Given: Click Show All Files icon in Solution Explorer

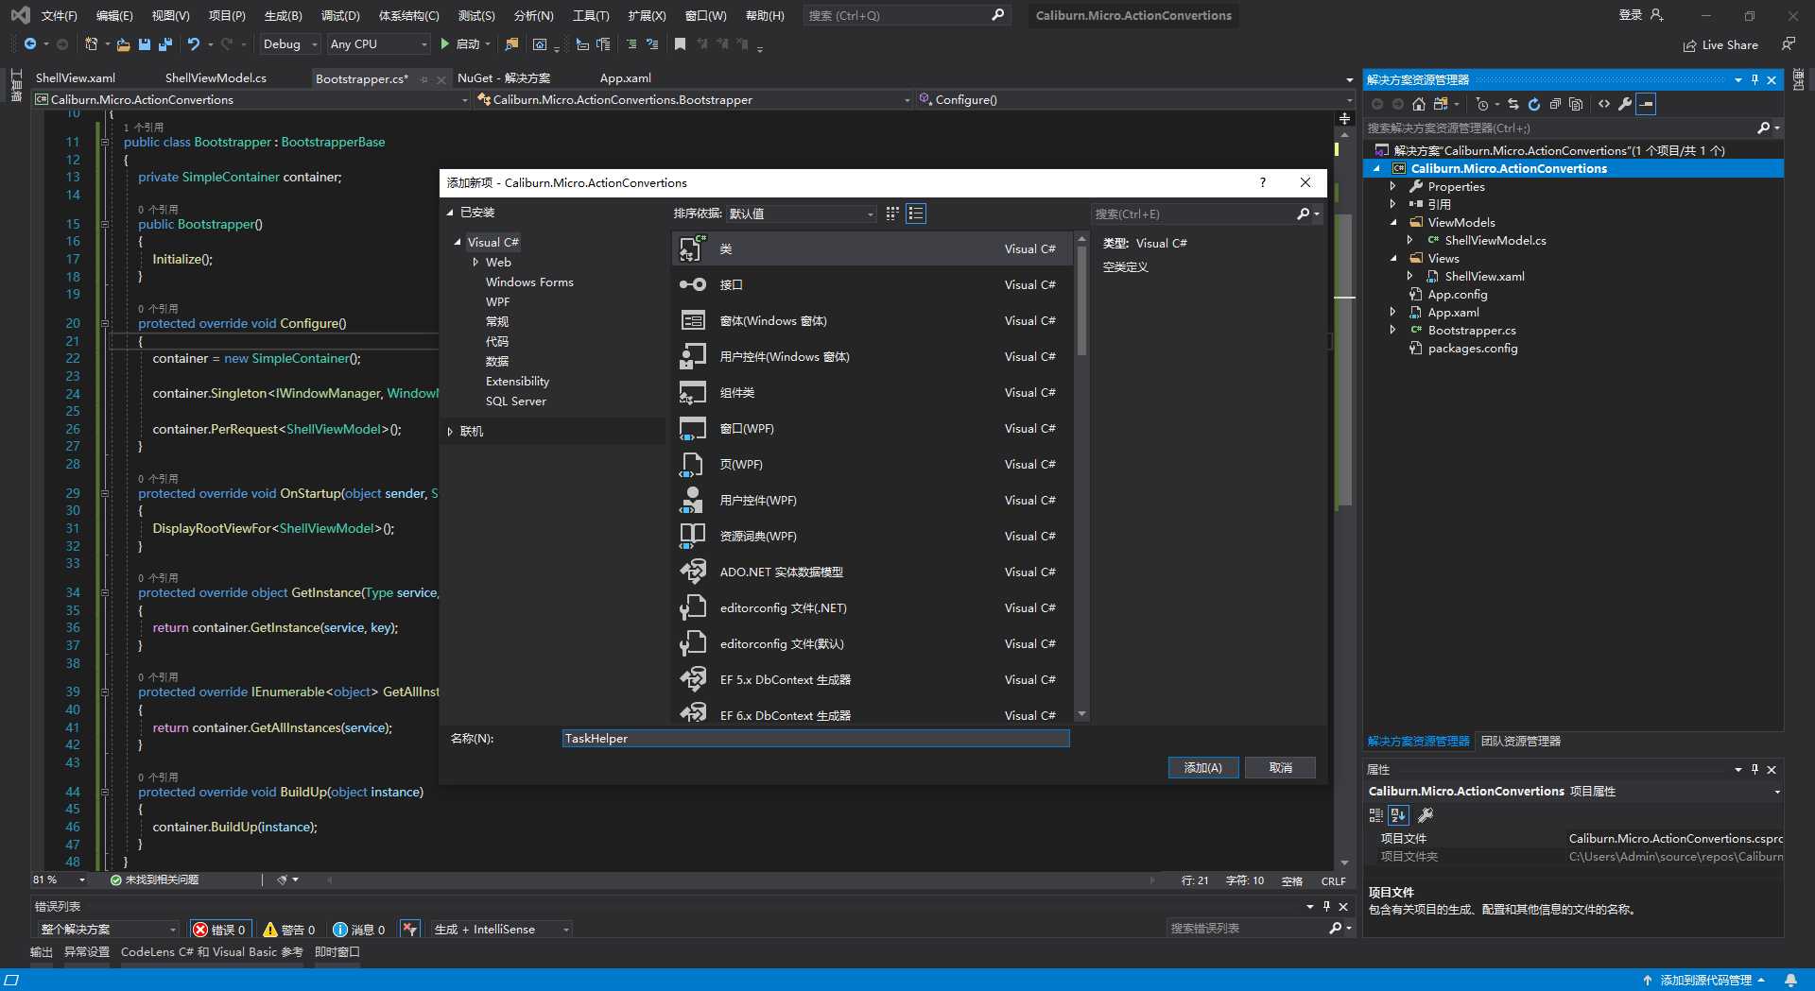Looking at the screenshot, I should pyautogui.click(x=1576, y=104).
